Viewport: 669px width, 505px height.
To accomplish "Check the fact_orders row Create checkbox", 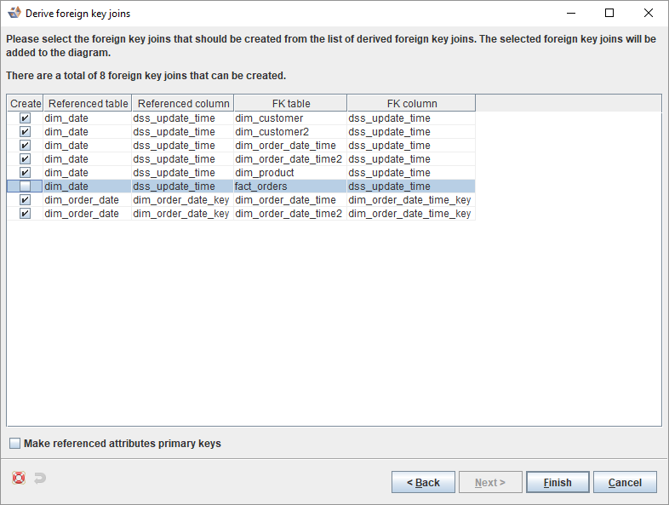I will (x=25, y=187).
